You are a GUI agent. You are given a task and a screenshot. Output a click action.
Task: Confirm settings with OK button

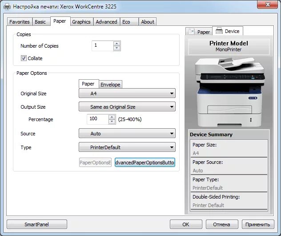[x=186, y=224]
